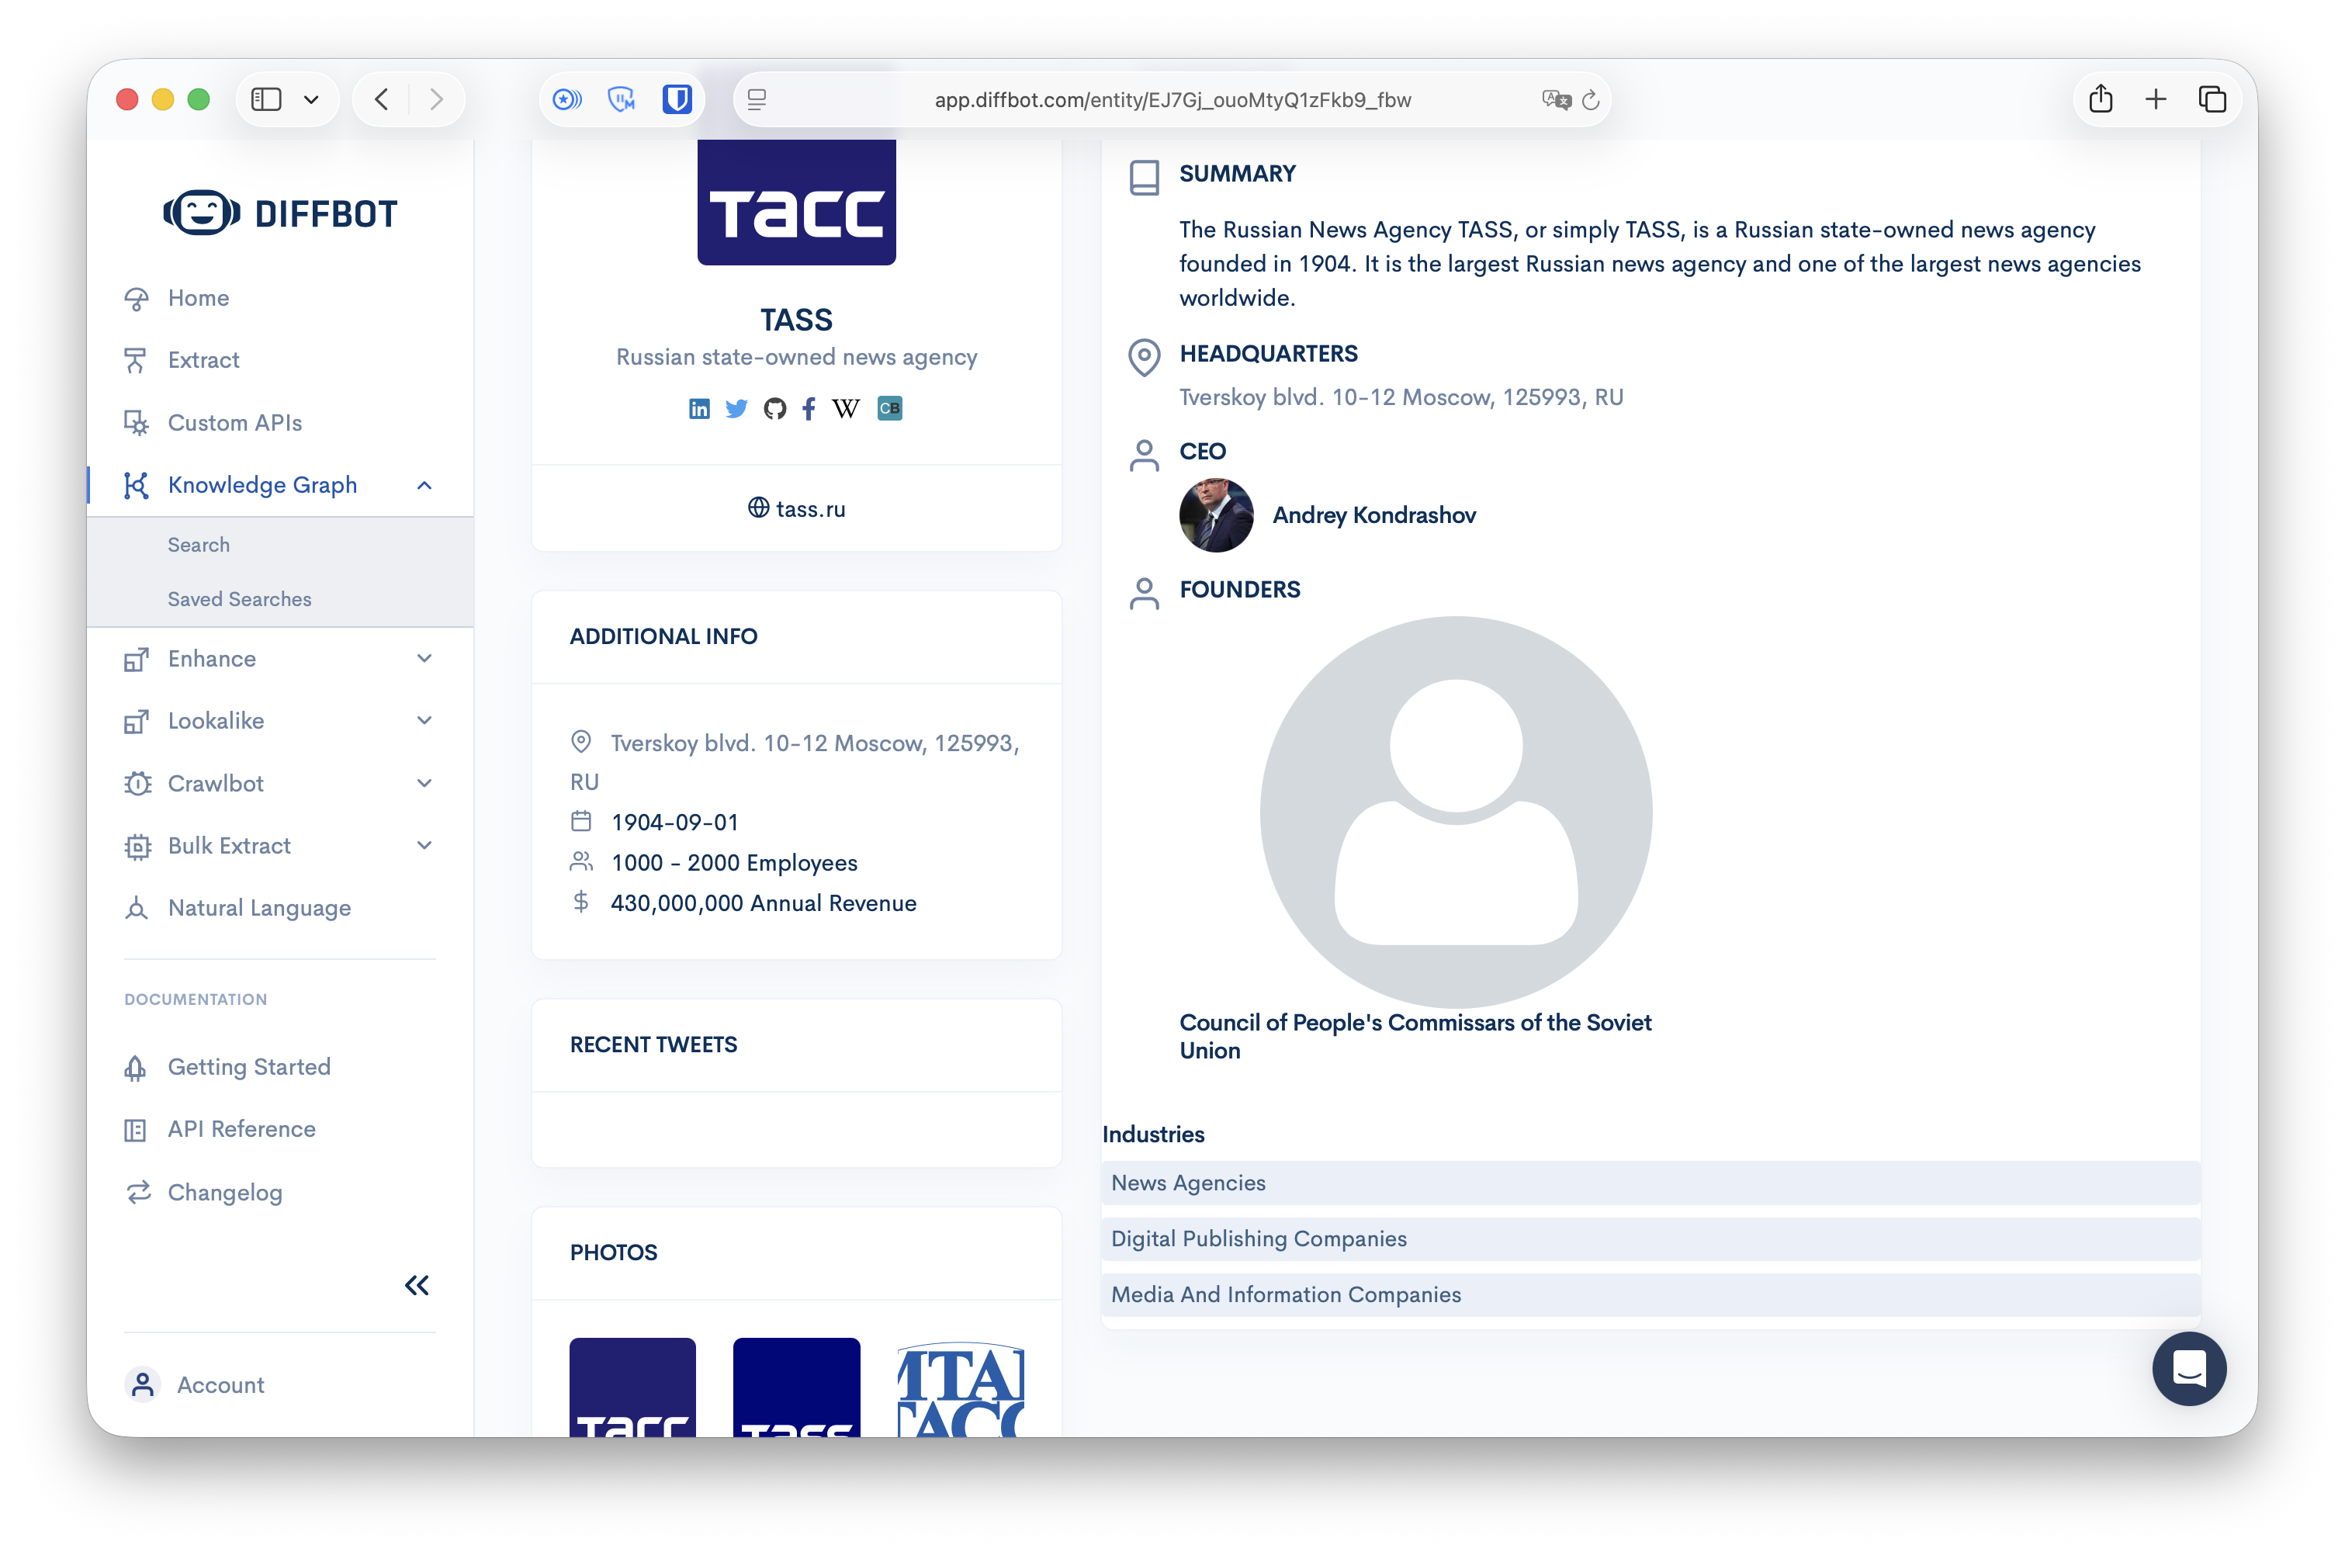Collapse the Knowledge Graph menu section
2345x1552 pixels.
pos(424,485)
